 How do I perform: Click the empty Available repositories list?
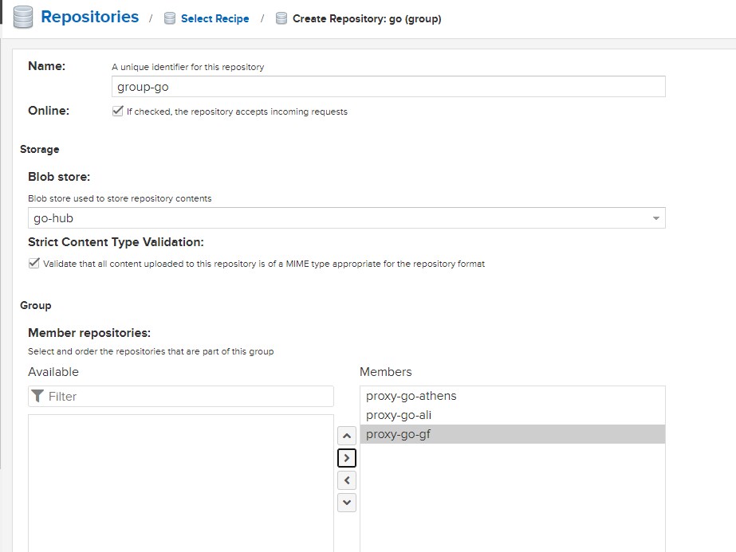[x=180, y=482]
